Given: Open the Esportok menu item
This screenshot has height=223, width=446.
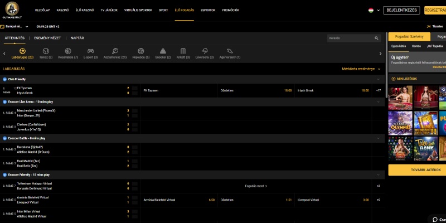Looking at the screenshot, I should (x=208, y=10).
